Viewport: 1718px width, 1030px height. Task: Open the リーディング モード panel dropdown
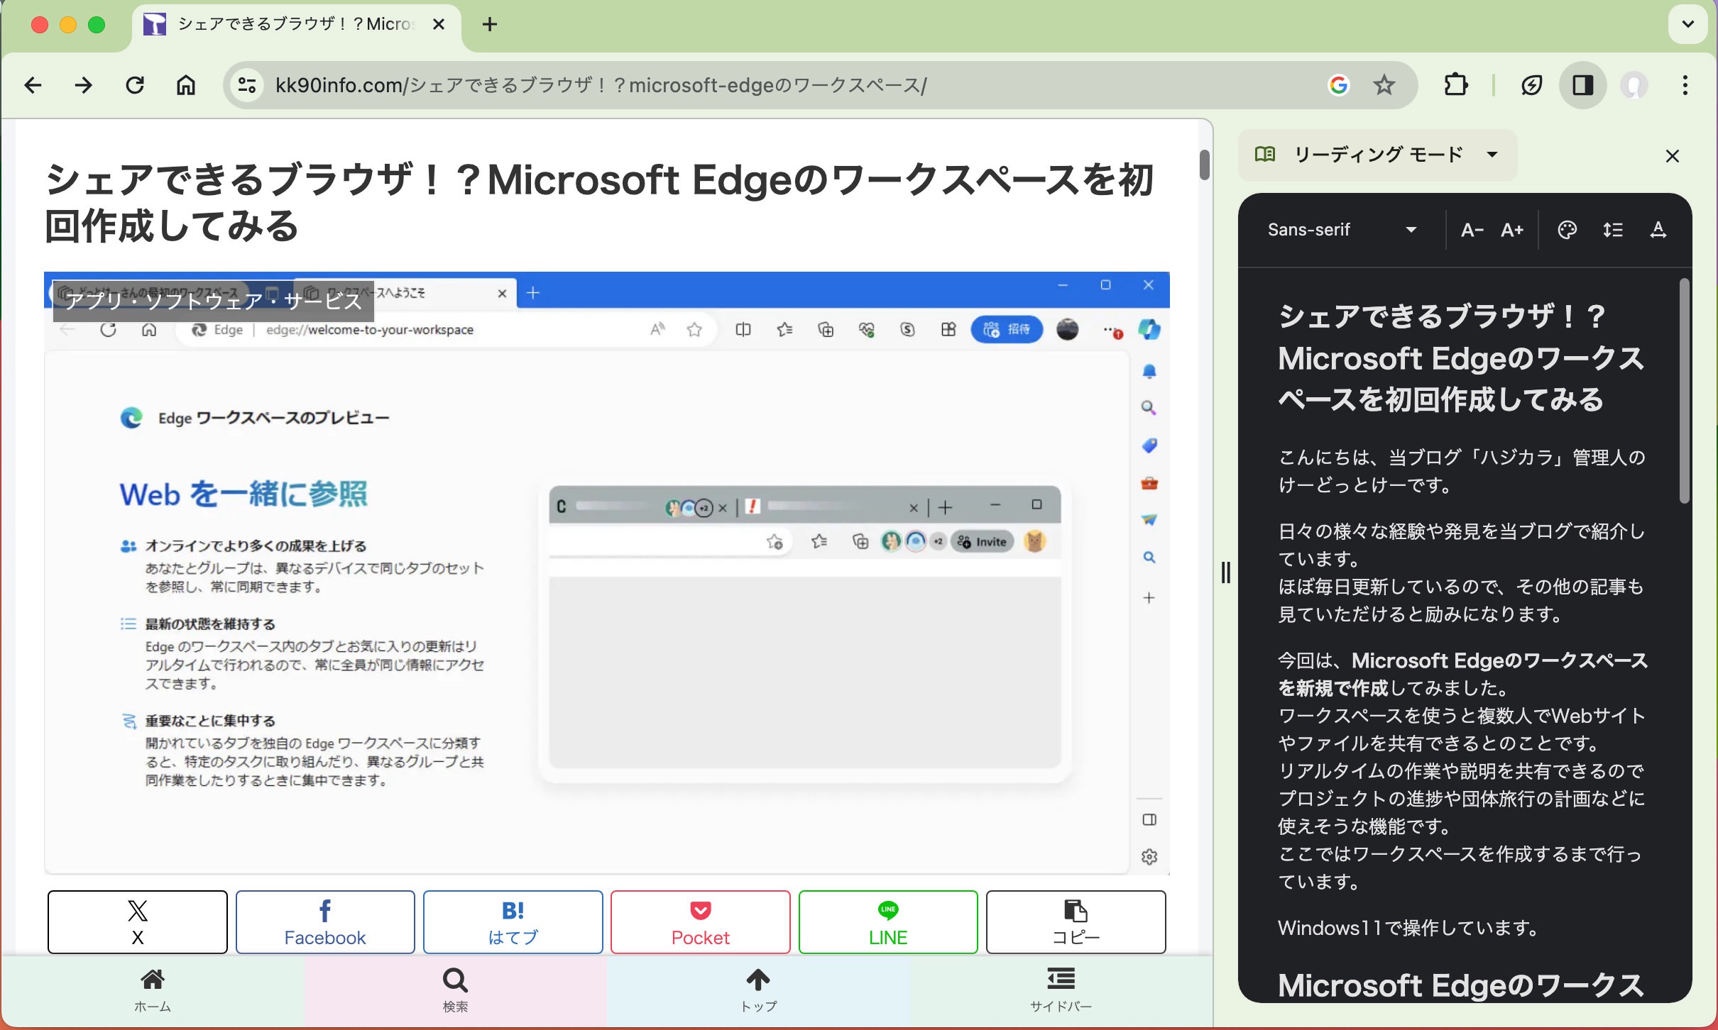[1377, 155]
